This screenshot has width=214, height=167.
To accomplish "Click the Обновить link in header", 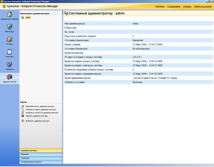I will click(160, 7).
